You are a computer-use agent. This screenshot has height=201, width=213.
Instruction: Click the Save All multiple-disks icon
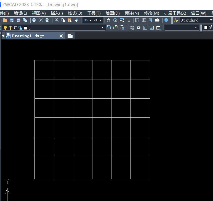25,20
